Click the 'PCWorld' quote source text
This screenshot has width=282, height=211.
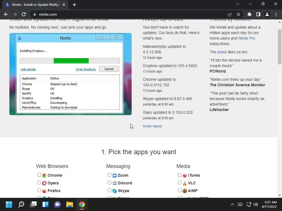click(218, 71)
